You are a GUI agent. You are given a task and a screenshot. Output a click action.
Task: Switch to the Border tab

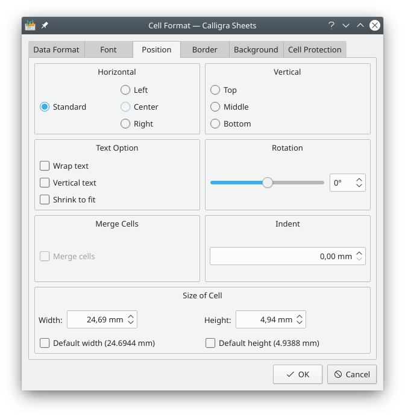[x=204, y=49]
